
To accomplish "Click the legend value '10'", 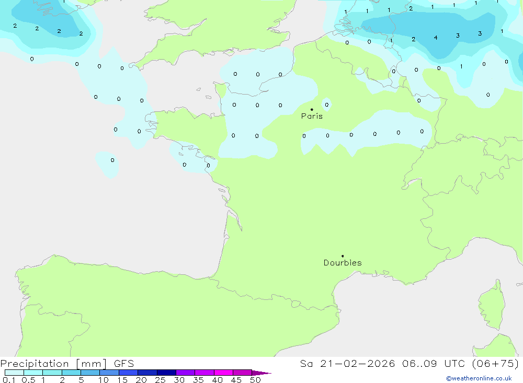I will tap(104, 380).
